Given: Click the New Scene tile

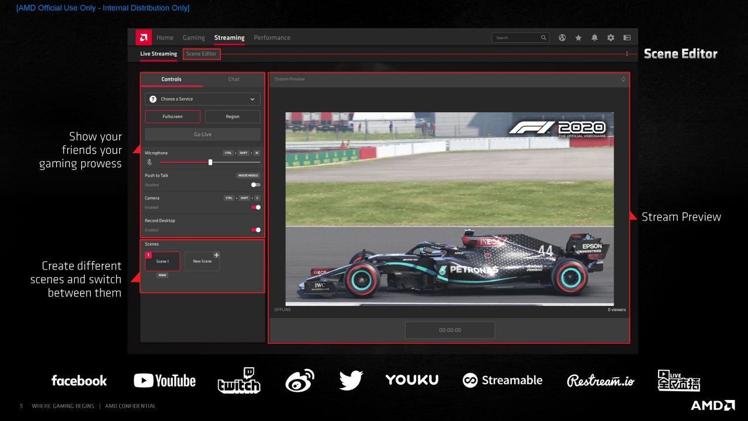Looking at the screenshot, I should click(202, 261).
